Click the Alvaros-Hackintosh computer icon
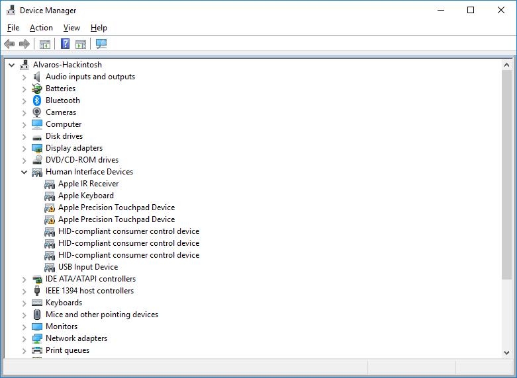The width and height of the screenshot is (517, 378). click(24, 65)
